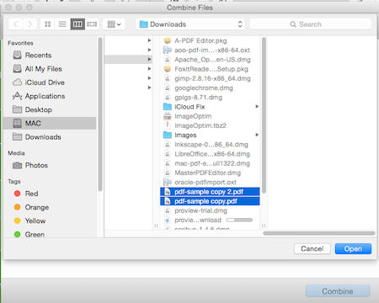Select MasterPDFEditor.dmg file

210,173
